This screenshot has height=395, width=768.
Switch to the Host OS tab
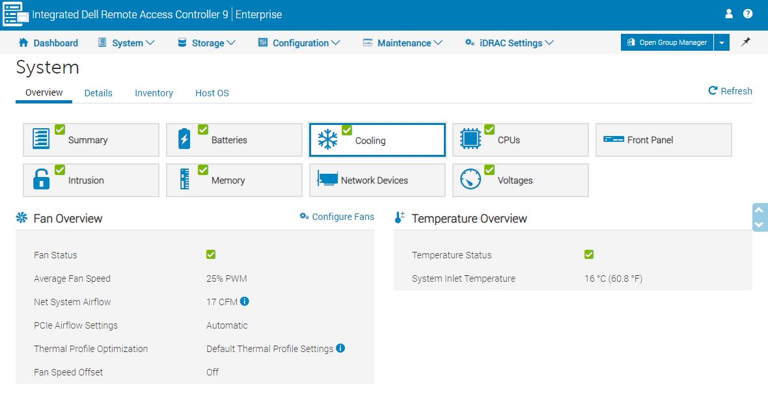click(x=212, y=93)
